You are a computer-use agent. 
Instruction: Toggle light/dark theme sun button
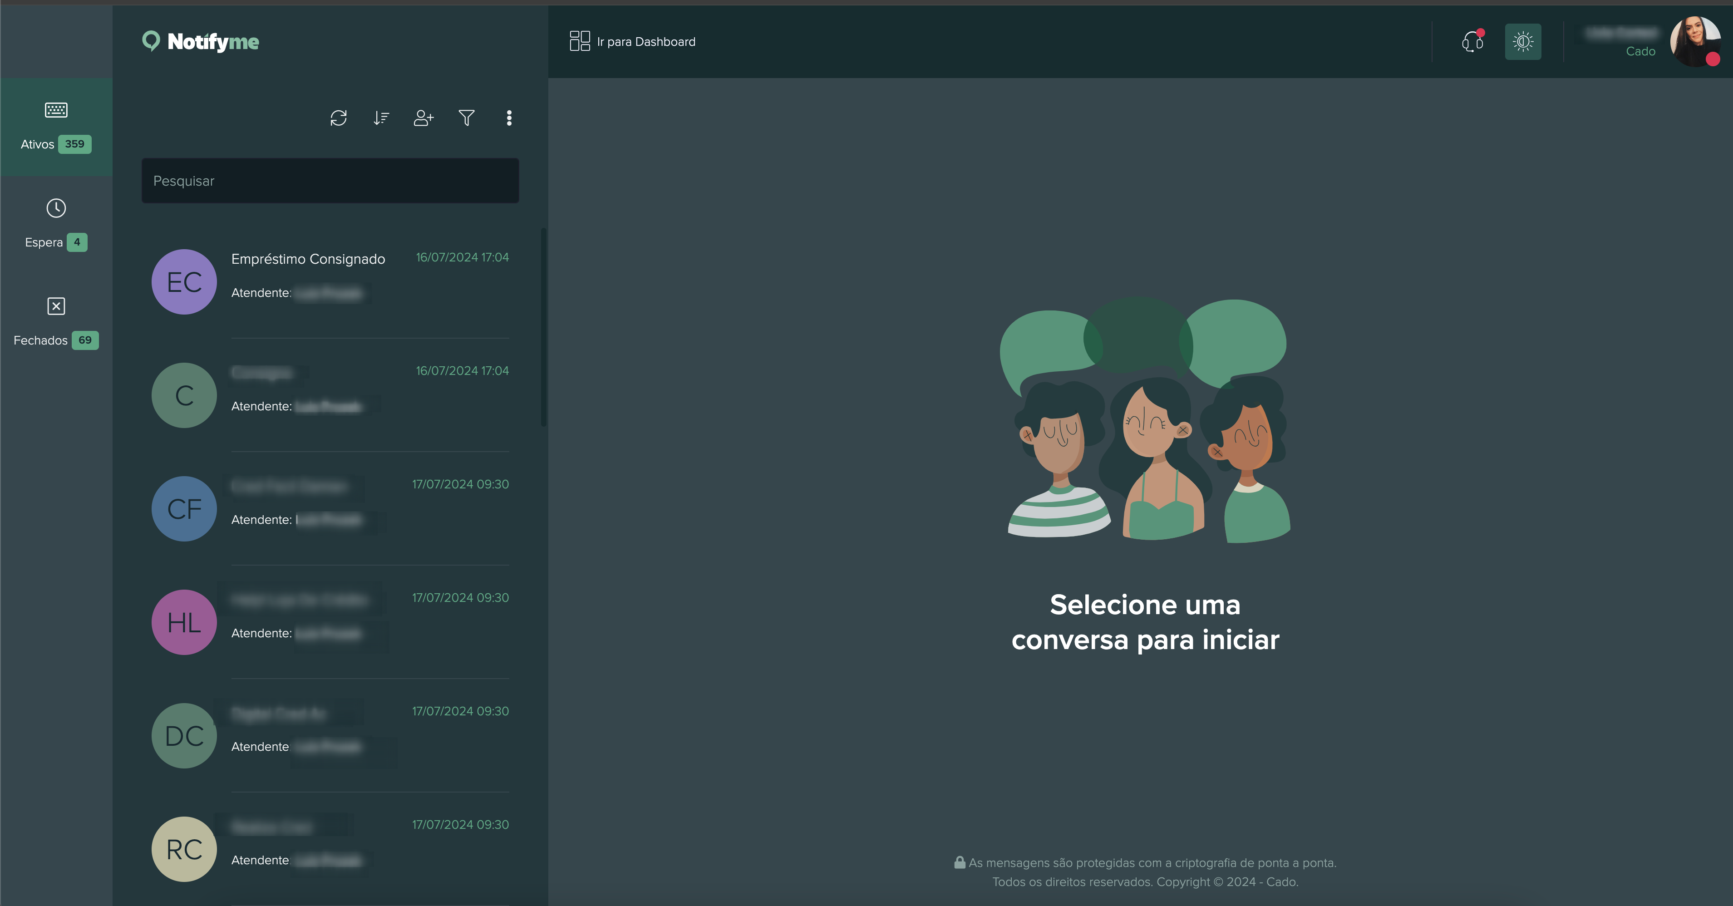[x=1522, y=42]
